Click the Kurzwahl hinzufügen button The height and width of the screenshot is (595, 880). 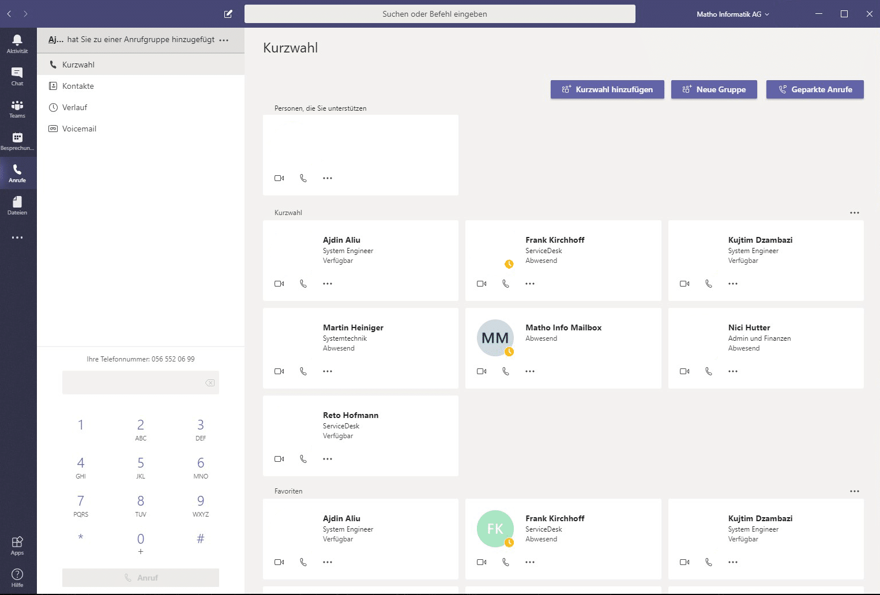(x=607, y=89)
